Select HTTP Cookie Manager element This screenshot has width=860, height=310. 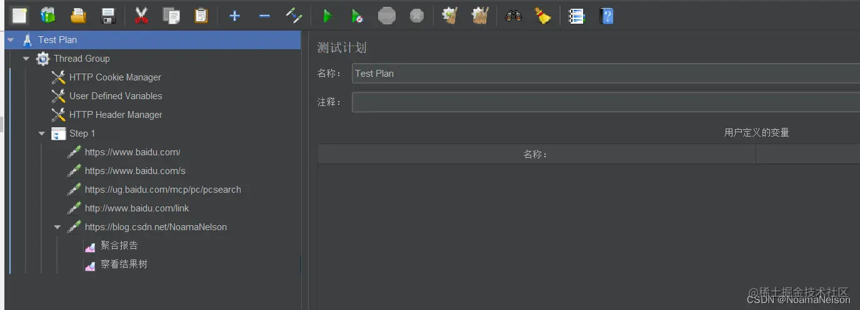(115, 77)
